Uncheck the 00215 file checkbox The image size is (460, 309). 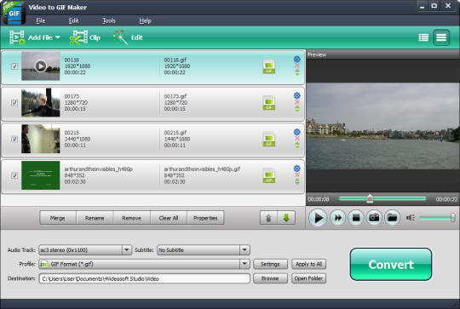pos(14,139)
